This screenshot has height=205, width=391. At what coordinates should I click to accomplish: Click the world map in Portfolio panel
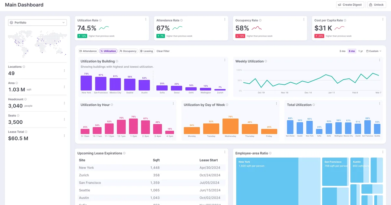click(x=37, y=44)
